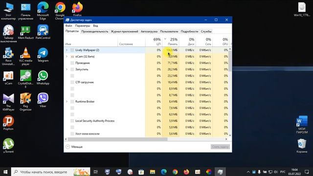The height and width of the screenshot is (176, 313).
Task: Click the Task Manager taskbar button
Action: tap(220, 172)
